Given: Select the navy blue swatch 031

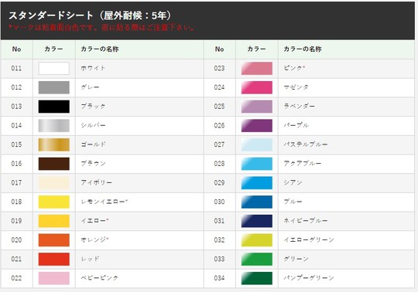Looking at the screenshot, I should [x=257, y=221].
